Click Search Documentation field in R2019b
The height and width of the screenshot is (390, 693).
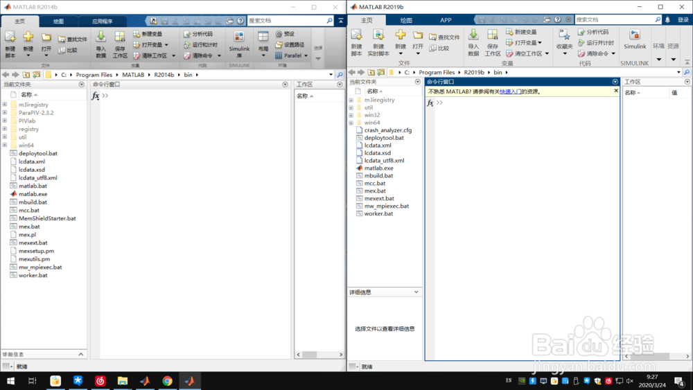614,19
